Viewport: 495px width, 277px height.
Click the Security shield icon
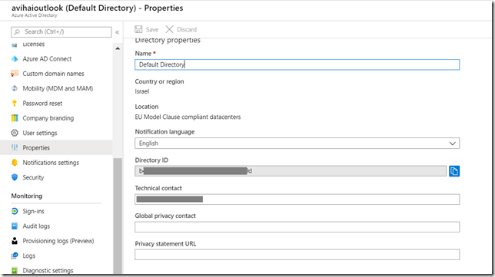[x=15, y=177]
